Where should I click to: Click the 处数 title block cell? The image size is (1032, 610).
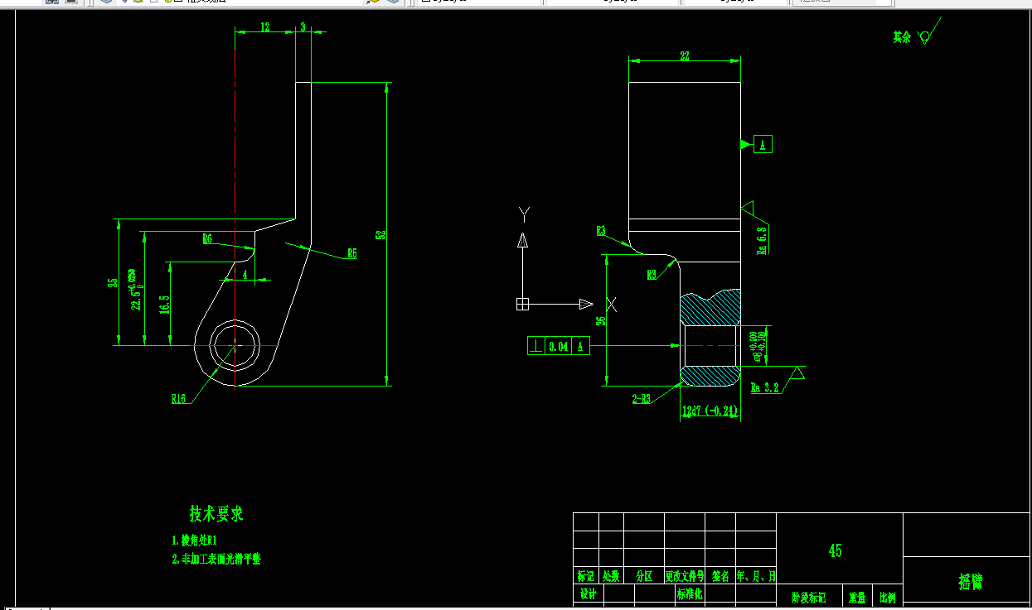(x=611, y=576)
